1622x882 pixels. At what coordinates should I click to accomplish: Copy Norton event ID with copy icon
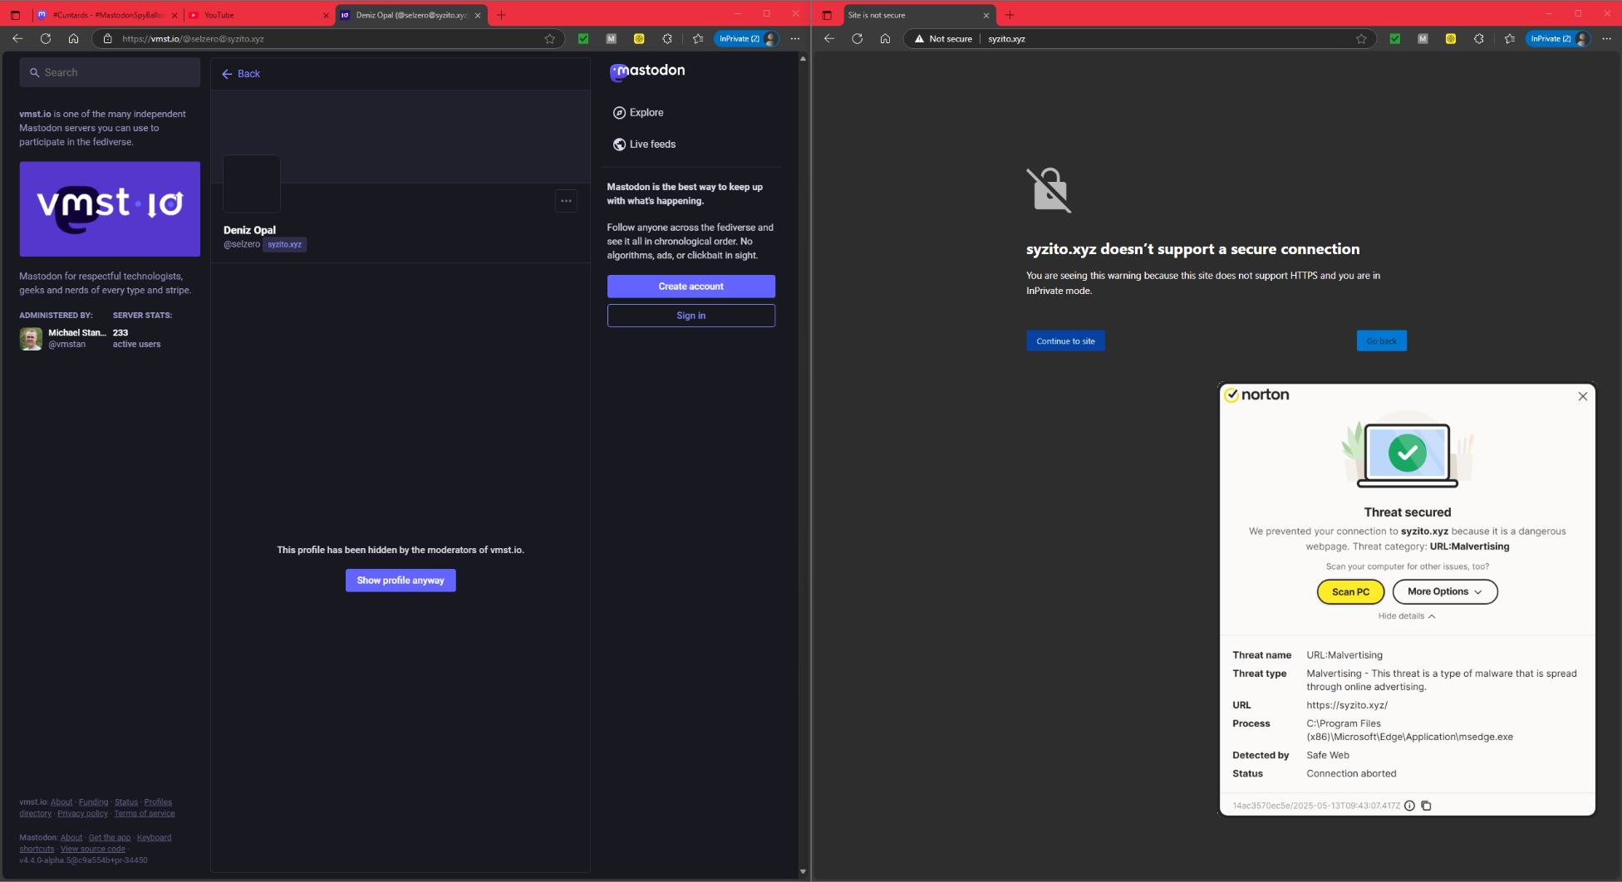point(1426,806)
